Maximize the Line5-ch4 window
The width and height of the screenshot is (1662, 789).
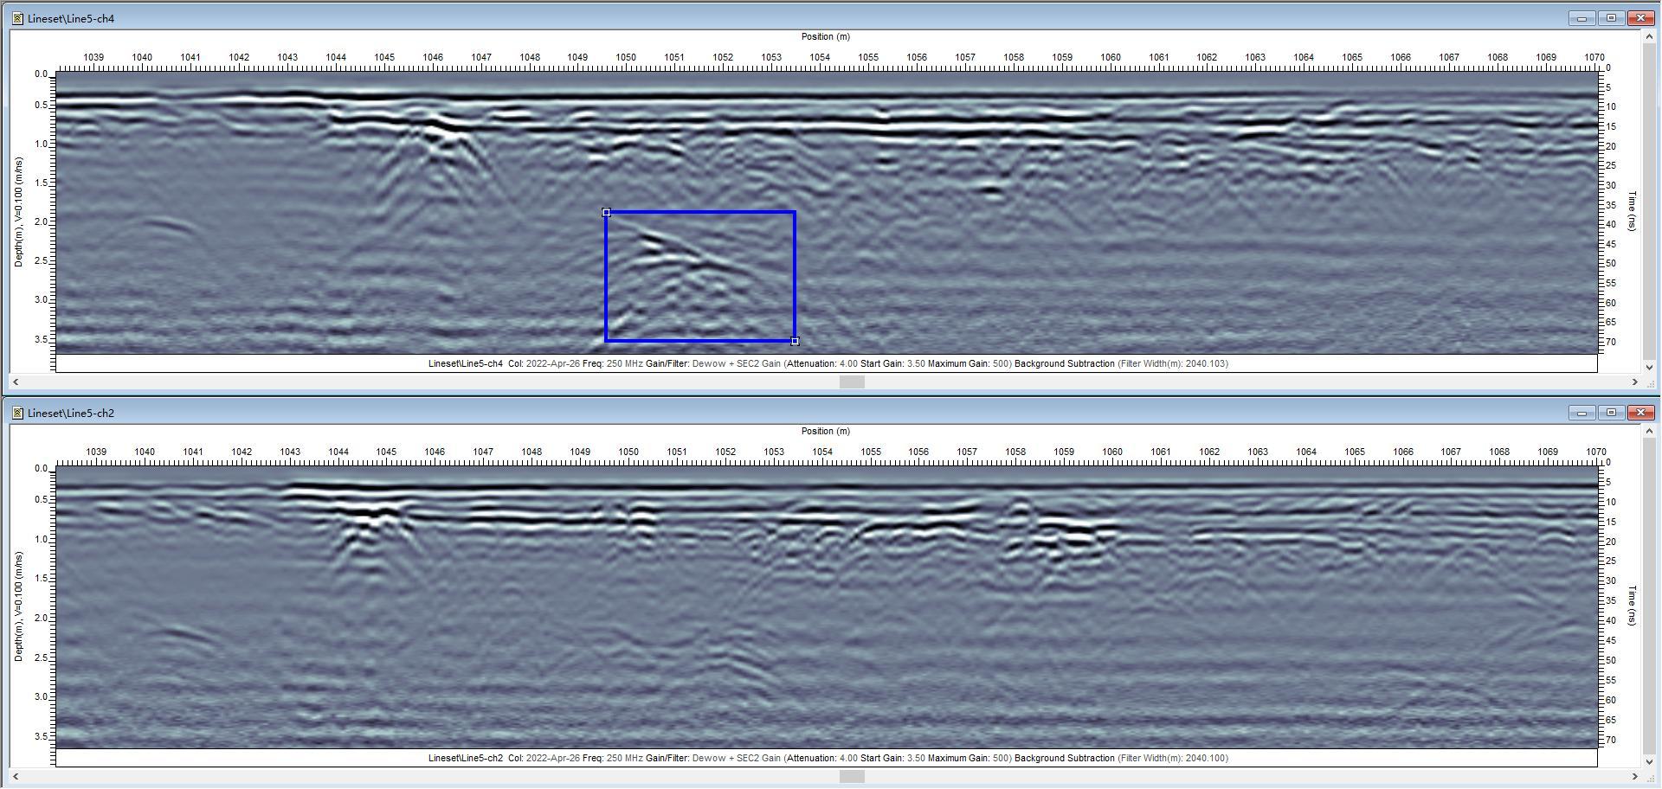click(1611, 18)
